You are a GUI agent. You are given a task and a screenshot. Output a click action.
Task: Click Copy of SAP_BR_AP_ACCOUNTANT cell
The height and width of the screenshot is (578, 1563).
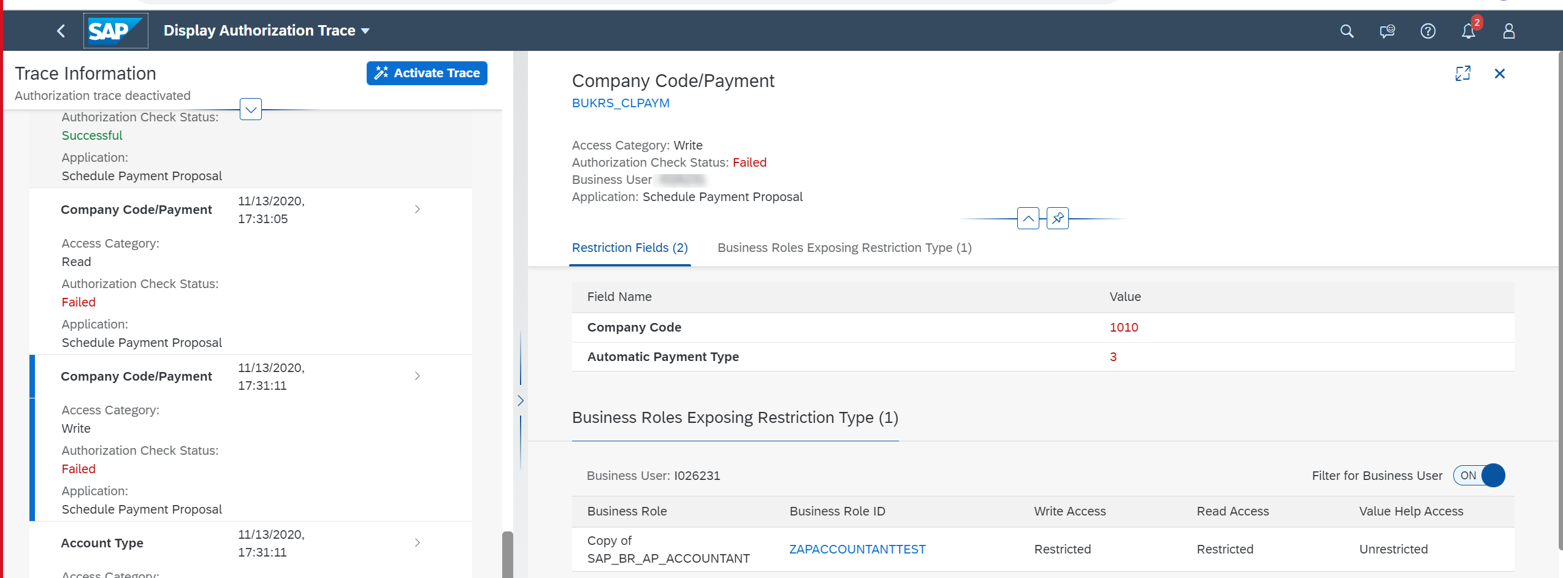(668, 549)
